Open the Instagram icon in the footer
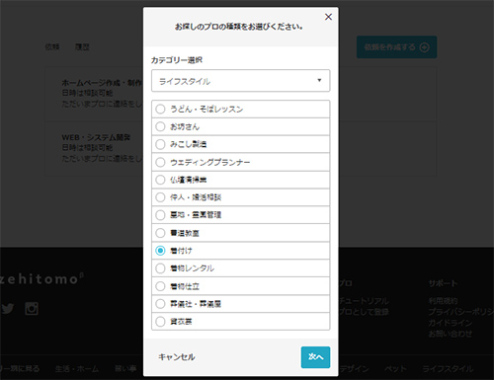 (x=32, y=309)
